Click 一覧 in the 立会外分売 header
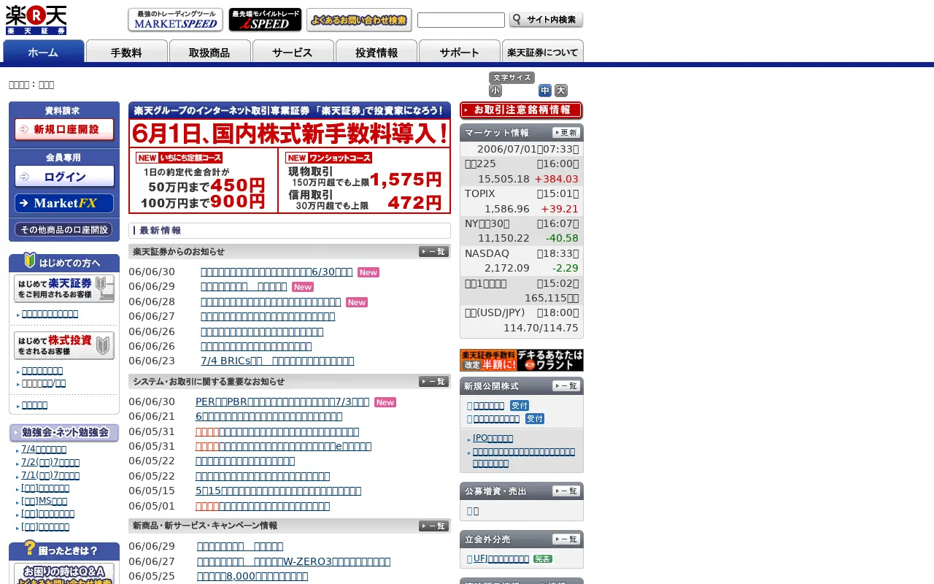Image resolution: width=934 pixels, height=584 pixels. pyautogui.click(x=566, y=539)
